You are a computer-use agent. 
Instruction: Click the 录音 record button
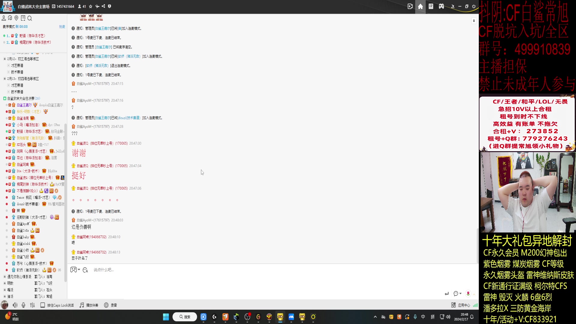[110, 305]
